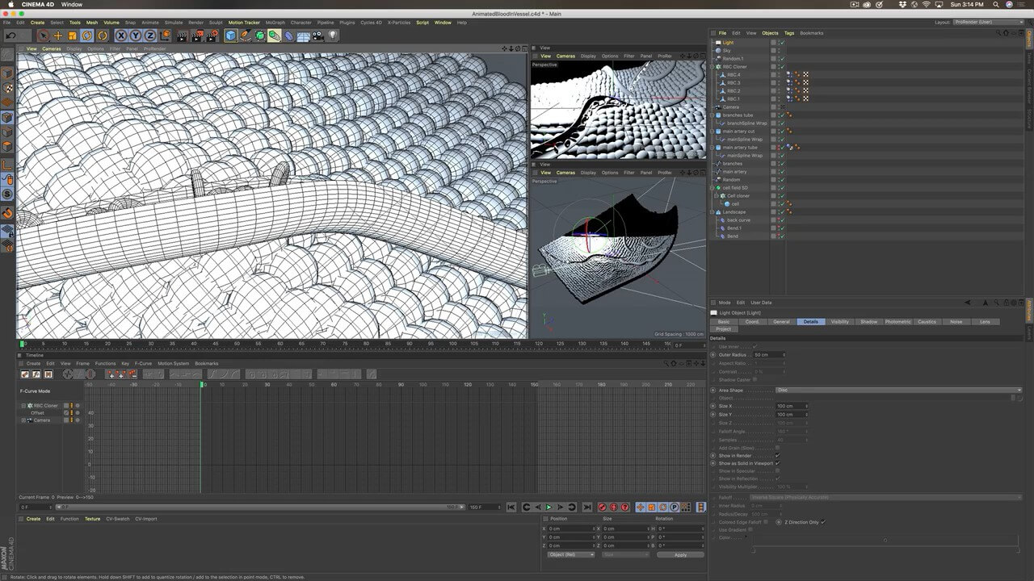Click the red Record keyframe button
The image size is (1034, 581).
click(602, 507)
